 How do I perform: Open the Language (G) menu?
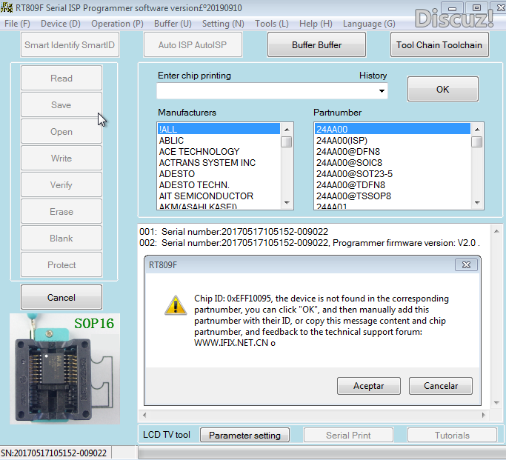point(369,24)
